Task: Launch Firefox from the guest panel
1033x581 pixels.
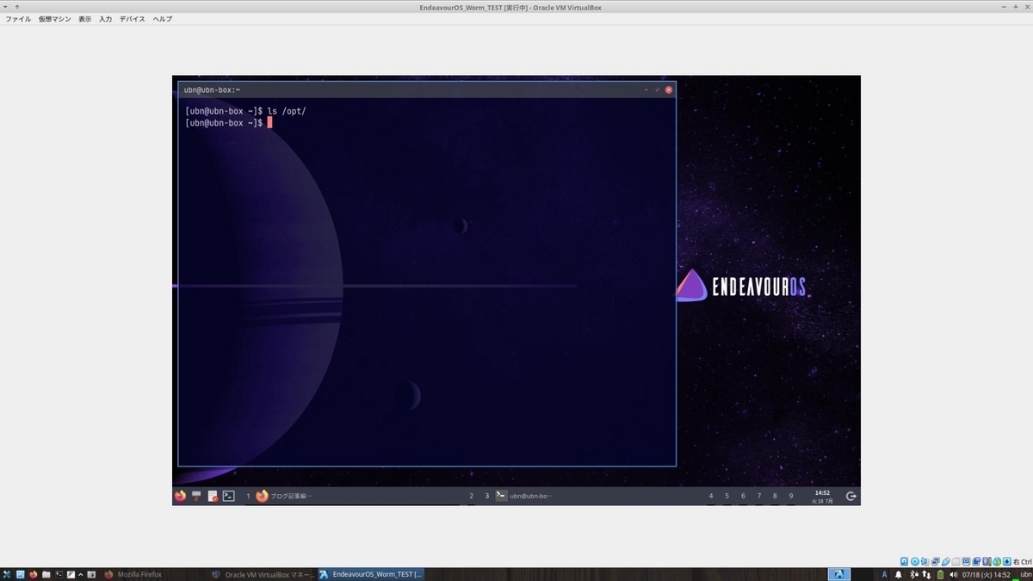Action: click(180, 496)
